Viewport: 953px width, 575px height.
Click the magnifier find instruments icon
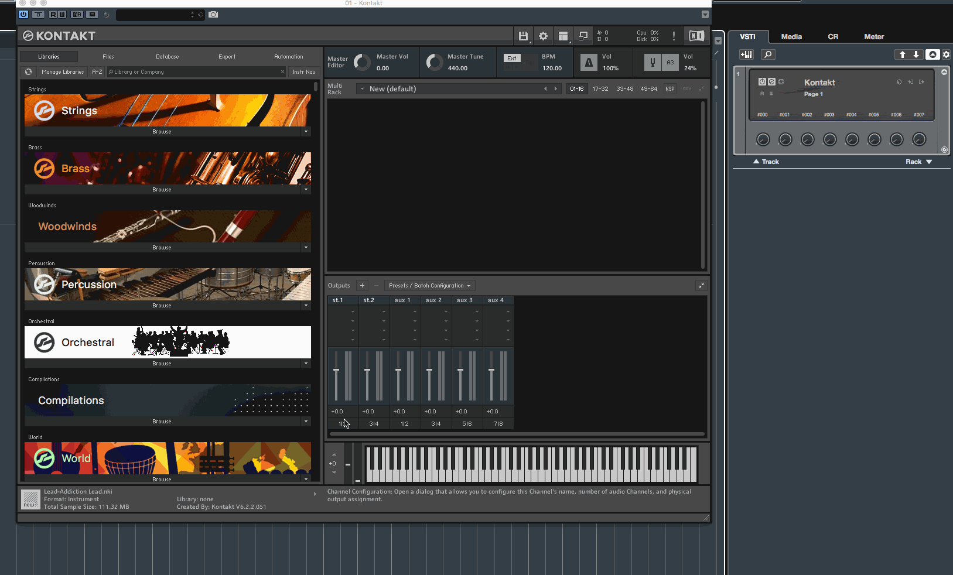point(768,54)
